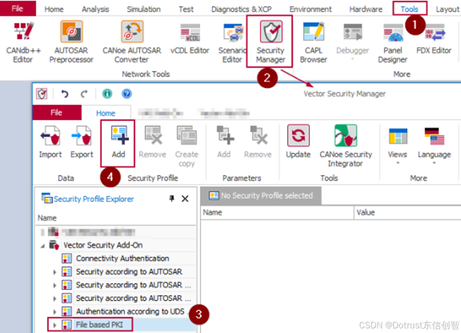Click the Security Manager shield icon in title bar
The width and height of the screenshot is (461, 333).
coord(42,94)
